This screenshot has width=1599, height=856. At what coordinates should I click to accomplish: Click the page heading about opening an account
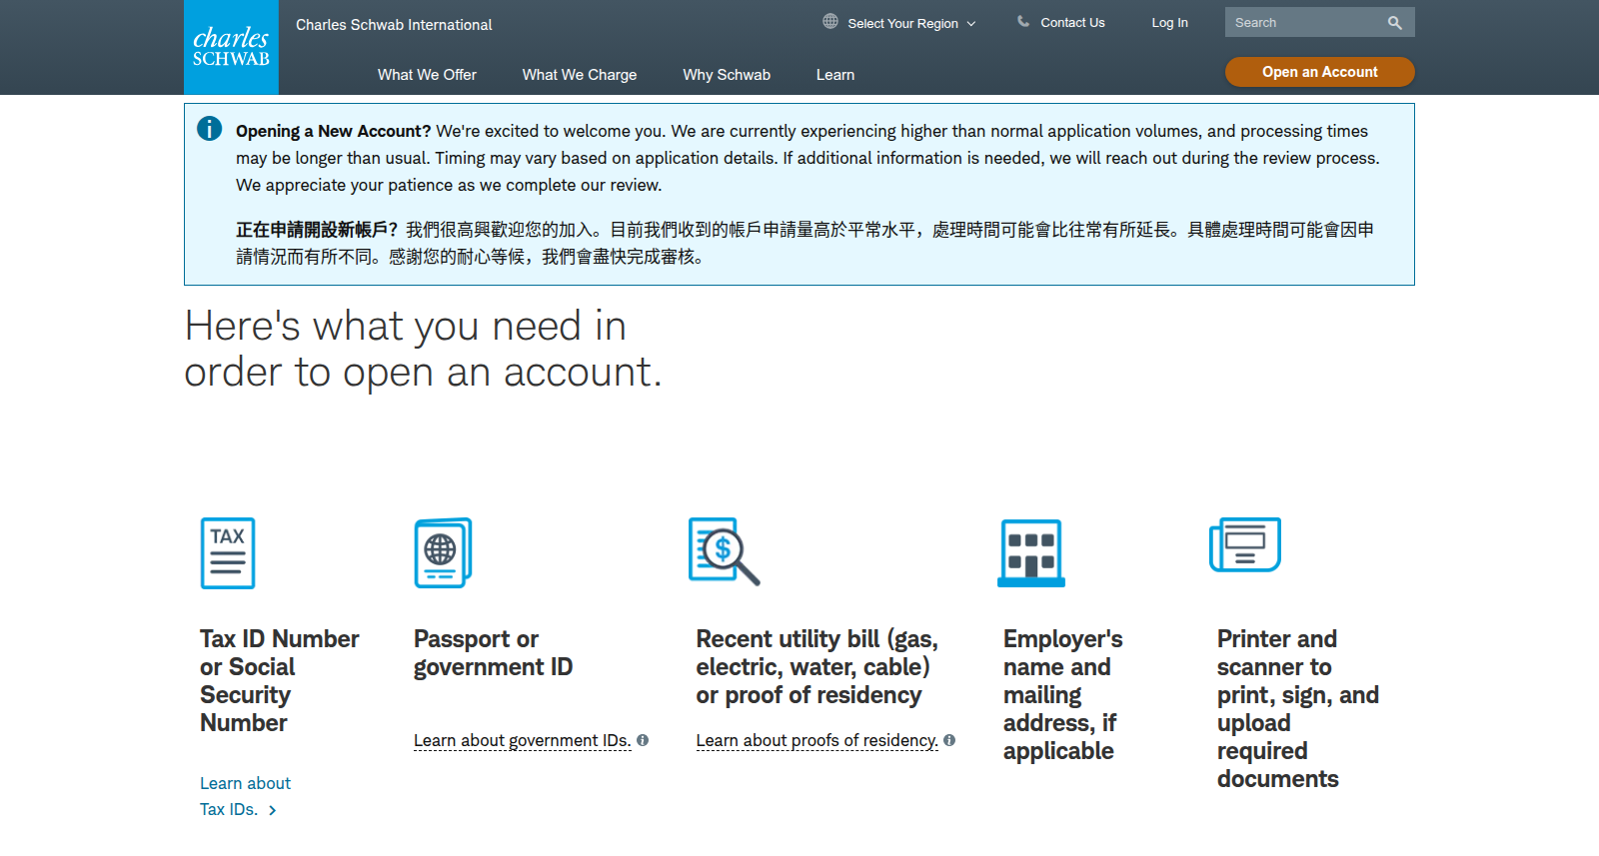point(423,349)
